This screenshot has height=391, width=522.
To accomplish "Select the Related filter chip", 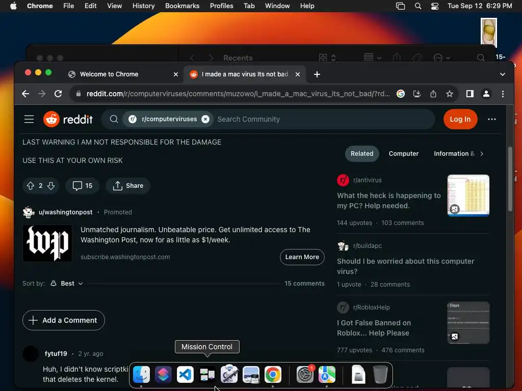I will click(362, 154).
